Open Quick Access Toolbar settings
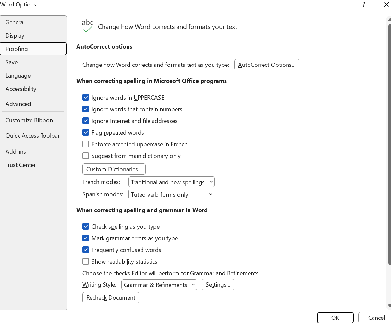The height and width of the screenshot is (324, 391). tap(33, 136)
